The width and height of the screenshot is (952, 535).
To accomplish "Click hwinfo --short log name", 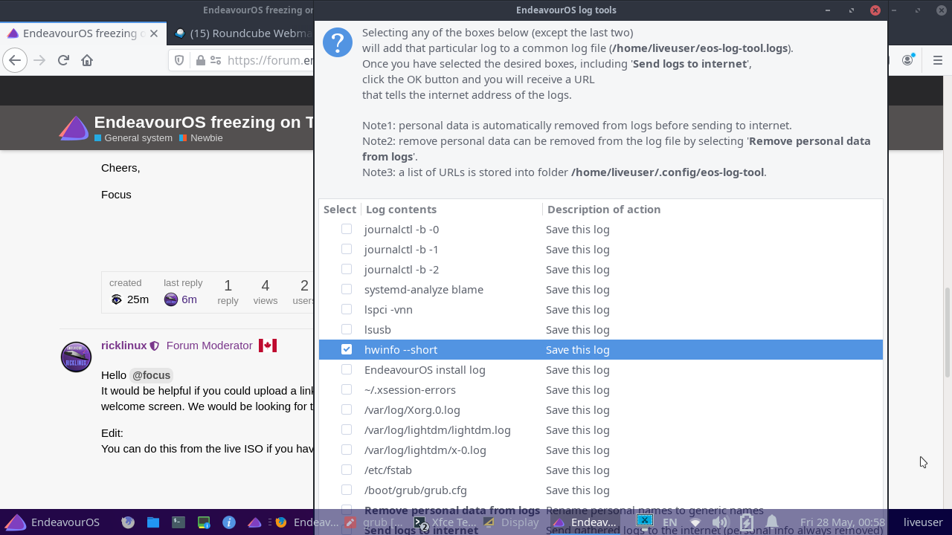I will (401, 350).
